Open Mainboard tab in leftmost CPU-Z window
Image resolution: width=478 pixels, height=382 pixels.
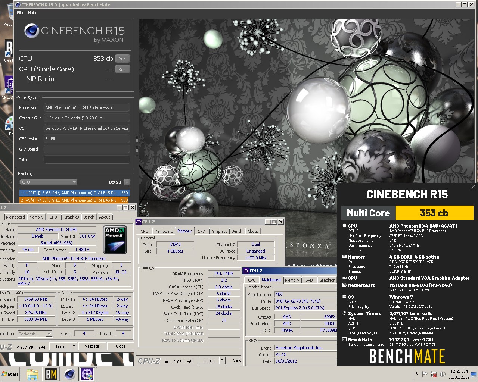coord(15,217)
